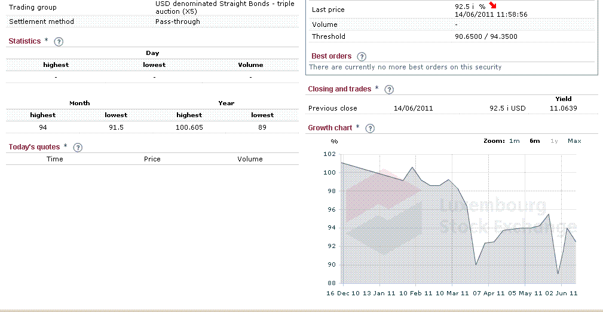The height and width of the screenshot is (312, 603).
Task: Click the Today's quotes heading
Action: click(x=34, y=147)
